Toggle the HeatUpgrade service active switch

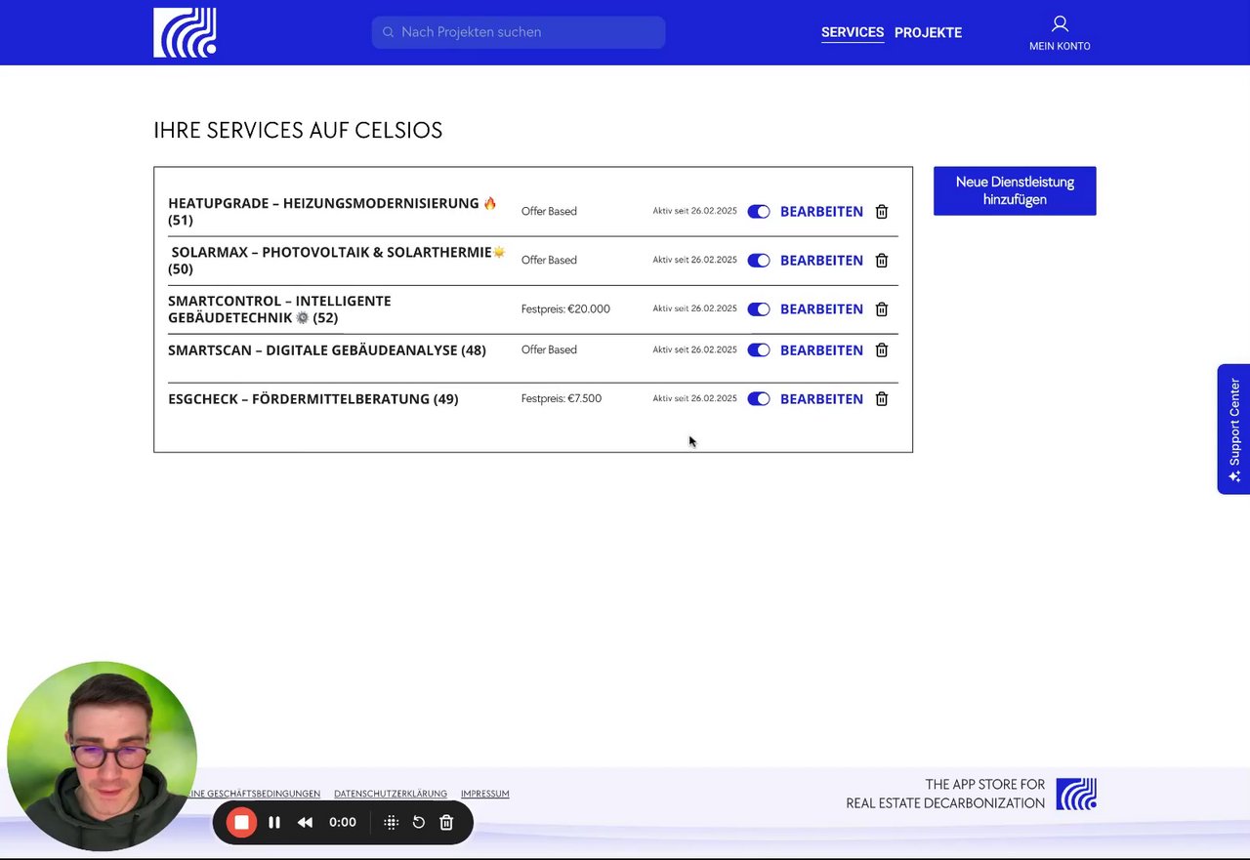(759, 212)
